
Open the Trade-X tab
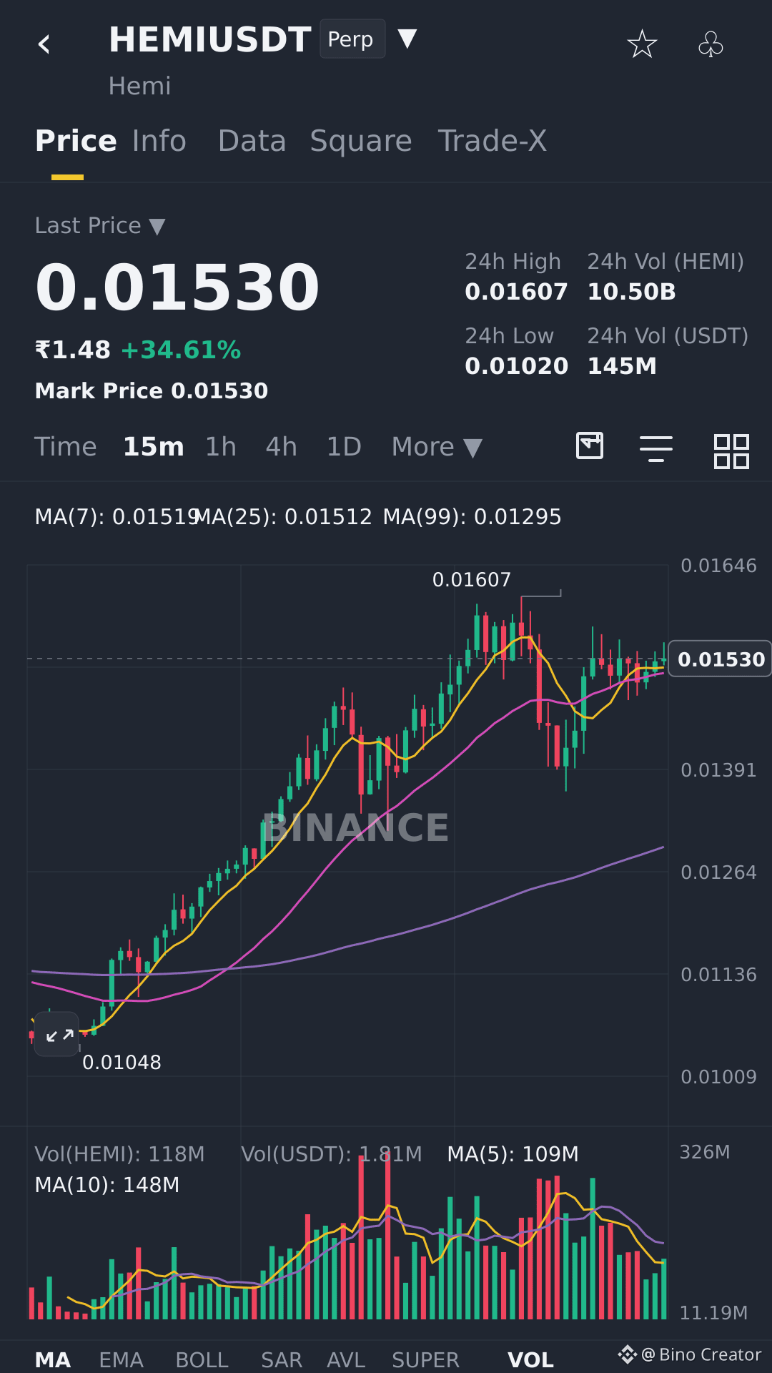tap(492, 141)
